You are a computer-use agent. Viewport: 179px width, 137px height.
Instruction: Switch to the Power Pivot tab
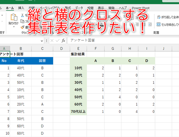(x=141, y=8)
